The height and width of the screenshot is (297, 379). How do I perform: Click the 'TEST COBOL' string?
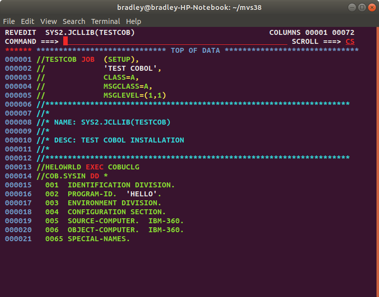point(130,68)
